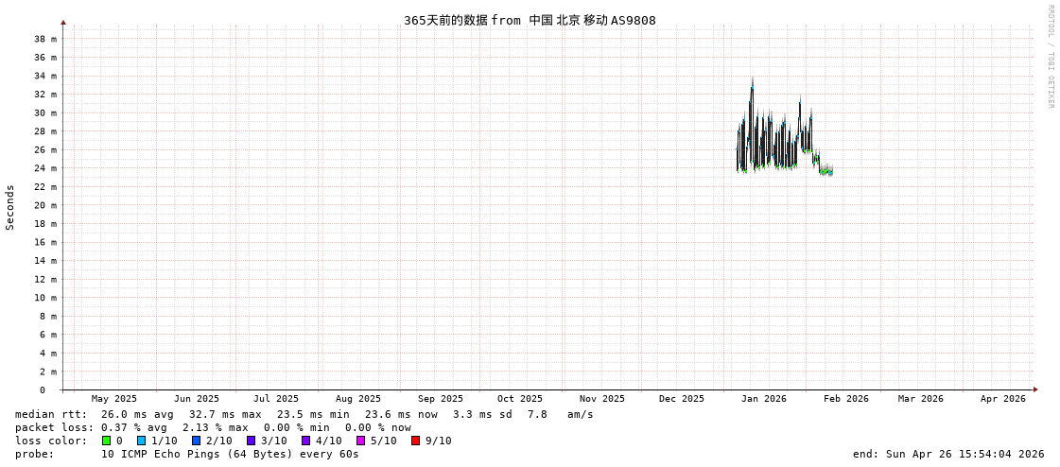
Task: Click the highest latency spike in the graph
Action: [x=752, y=81]
